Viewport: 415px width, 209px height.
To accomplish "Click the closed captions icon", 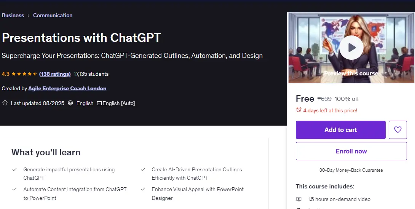I will [99, 103].
